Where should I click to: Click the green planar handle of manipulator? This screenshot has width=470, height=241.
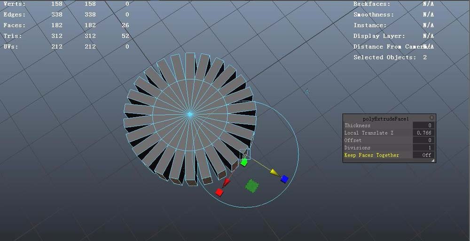click(252, 186)
